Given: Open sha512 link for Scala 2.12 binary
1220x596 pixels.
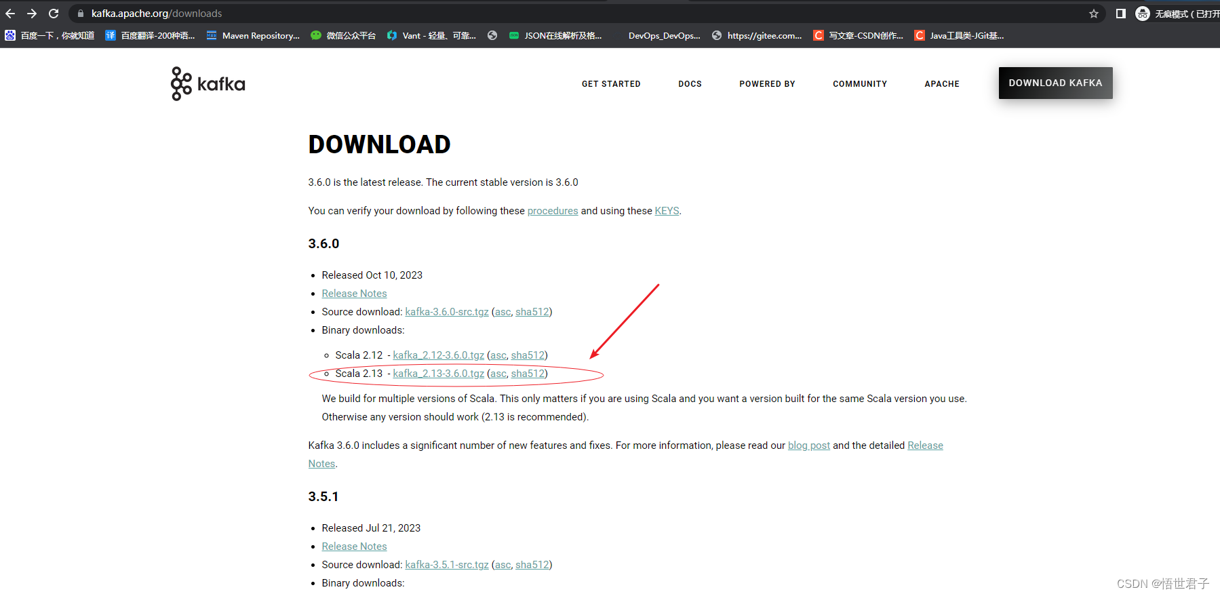Looking at the screenshot, I should 528,355.
